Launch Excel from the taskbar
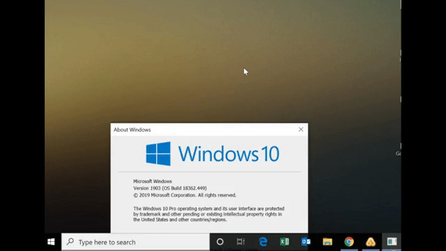The width and height of the screenshot is (446, 251). pos(284,242)
